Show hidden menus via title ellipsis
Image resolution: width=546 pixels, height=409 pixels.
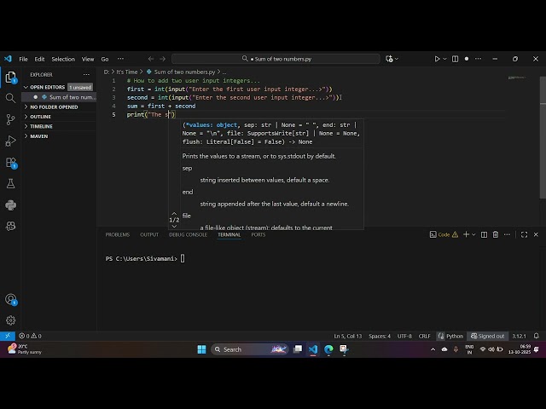(120, 59)
